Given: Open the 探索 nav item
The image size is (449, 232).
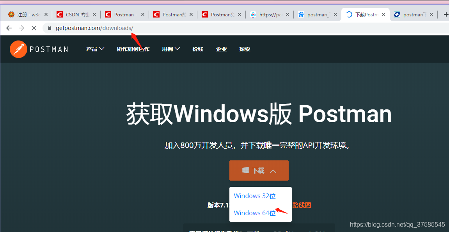Looking at the screenshot, I should [245, 49].
